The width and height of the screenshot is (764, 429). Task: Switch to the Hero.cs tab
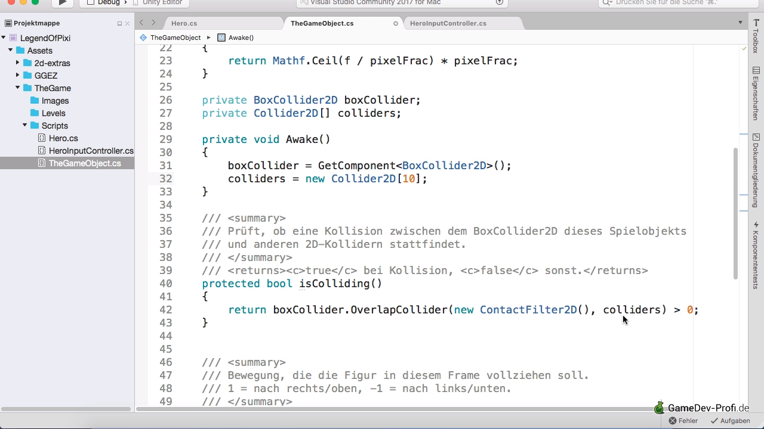click(x=184, y=23)
